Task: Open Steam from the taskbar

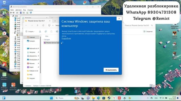Action: pyautogui.click(x=109, y=98)
